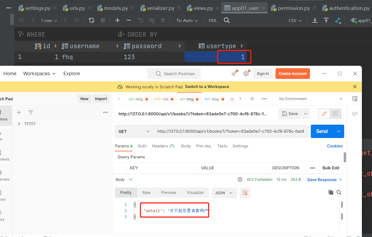Open the Save options dropdown arrow

pos(306,114)
